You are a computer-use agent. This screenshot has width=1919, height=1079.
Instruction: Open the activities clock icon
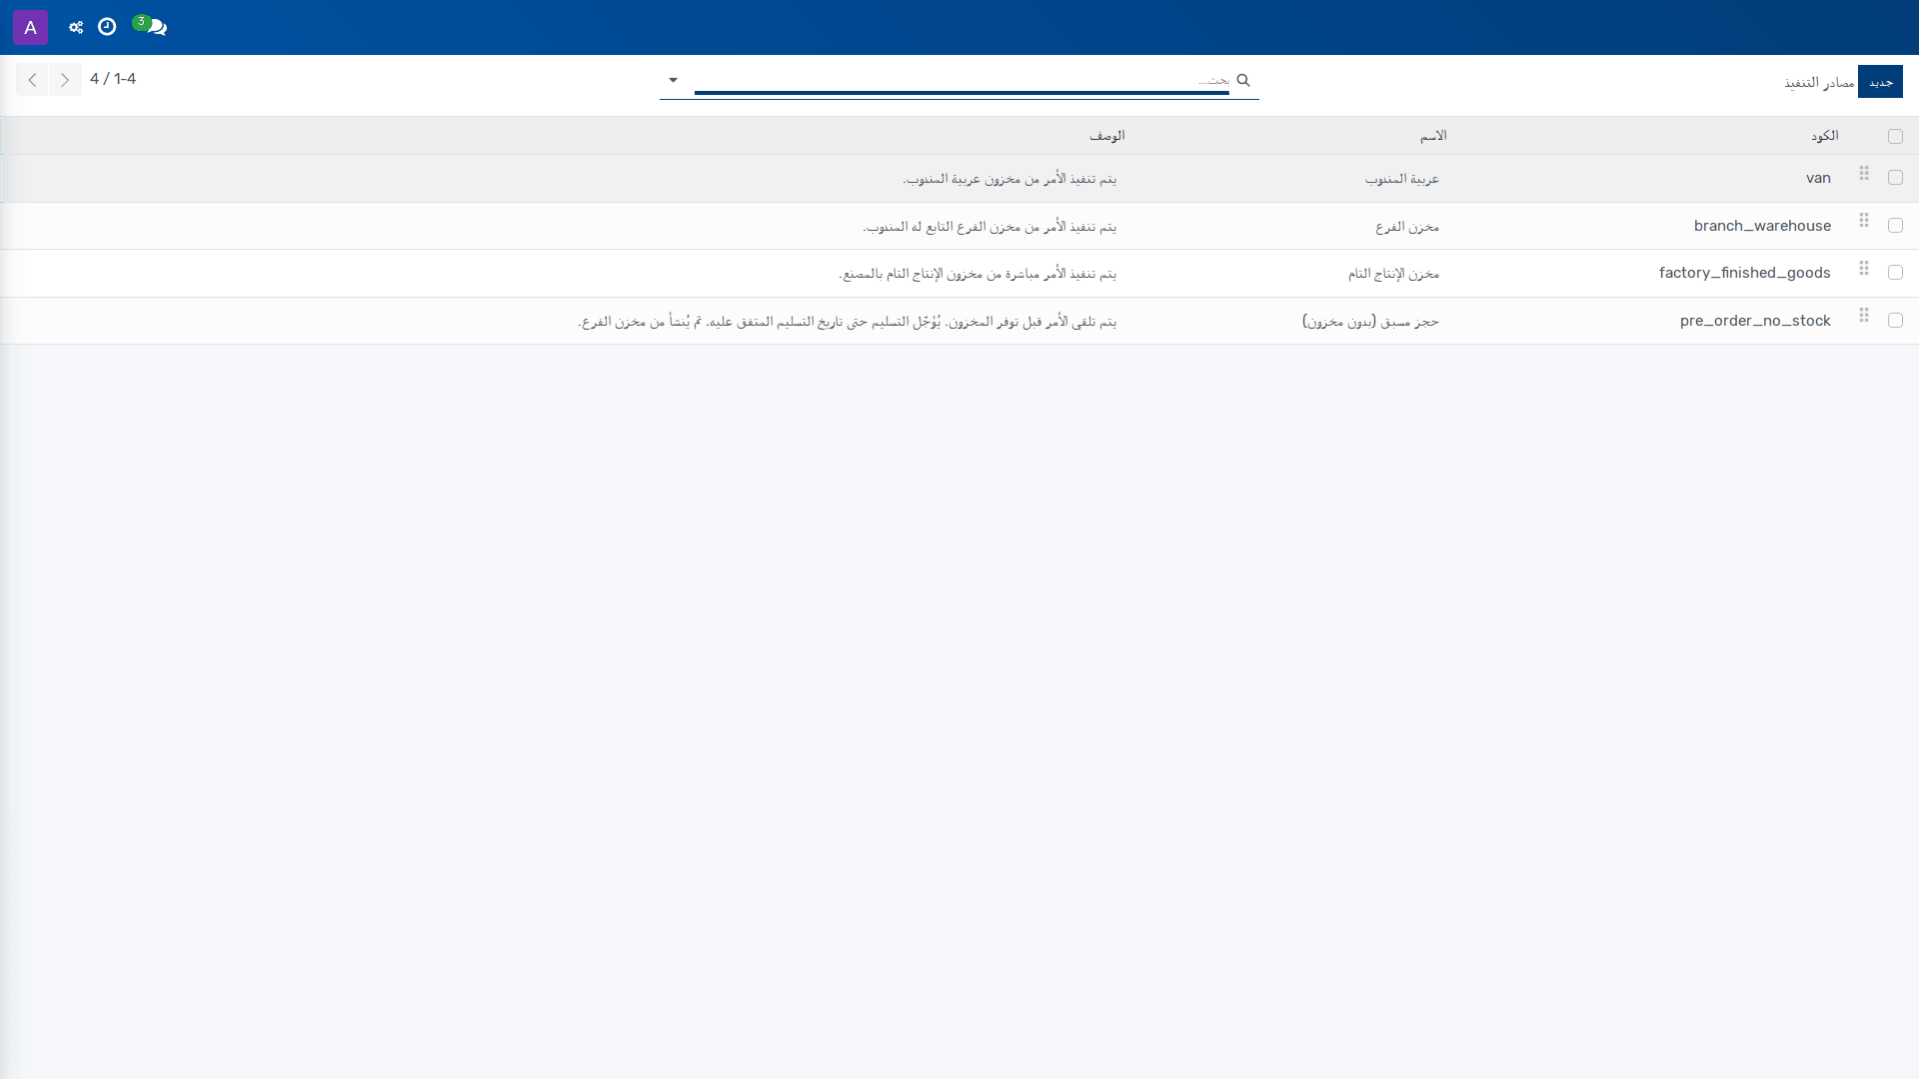107,27
